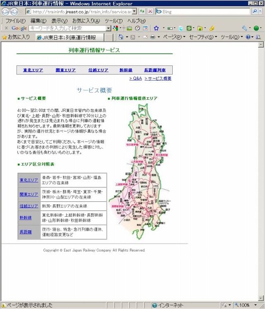Click the 関東エリア link in area table
Image resolution: width=265 pixels, height=309 pixels.
tap(29, 194)
